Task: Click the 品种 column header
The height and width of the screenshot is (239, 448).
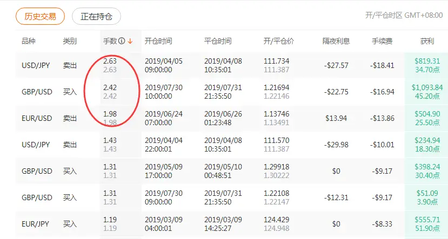Action: click(x=29, y=41)
